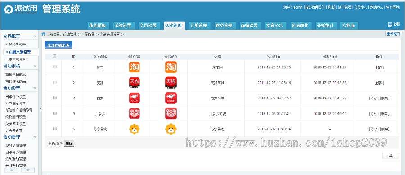Click 删除 for the 拼多多 row
This screenshot has height=175, width=405.
click(385, 114)
